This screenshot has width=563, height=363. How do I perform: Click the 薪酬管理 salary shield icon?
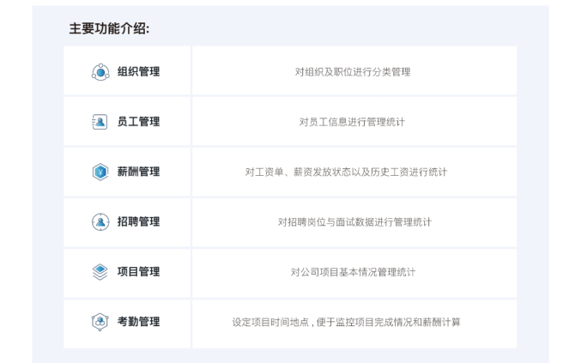coord(100,172)
